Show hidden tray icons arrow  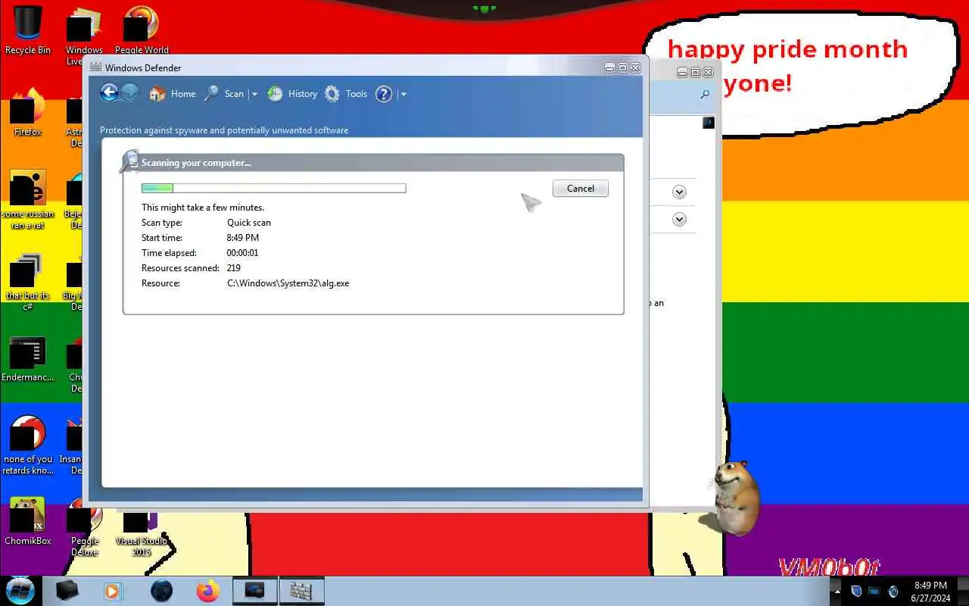coord(837,591)
